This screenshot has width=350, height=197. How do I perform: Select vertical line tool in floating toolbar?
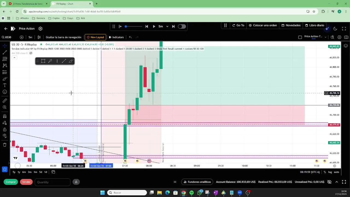click(x=57, y=61)
